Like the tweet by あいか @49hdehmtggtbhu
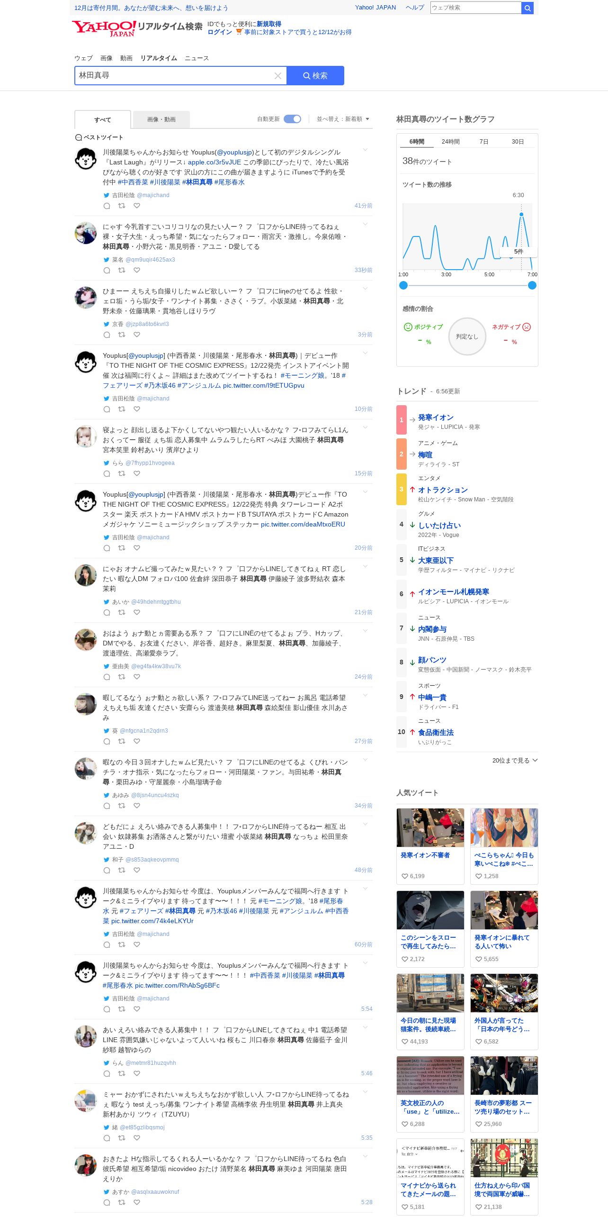The height and width of the screenshot is (1217, 608). click(x=137, y=612)
